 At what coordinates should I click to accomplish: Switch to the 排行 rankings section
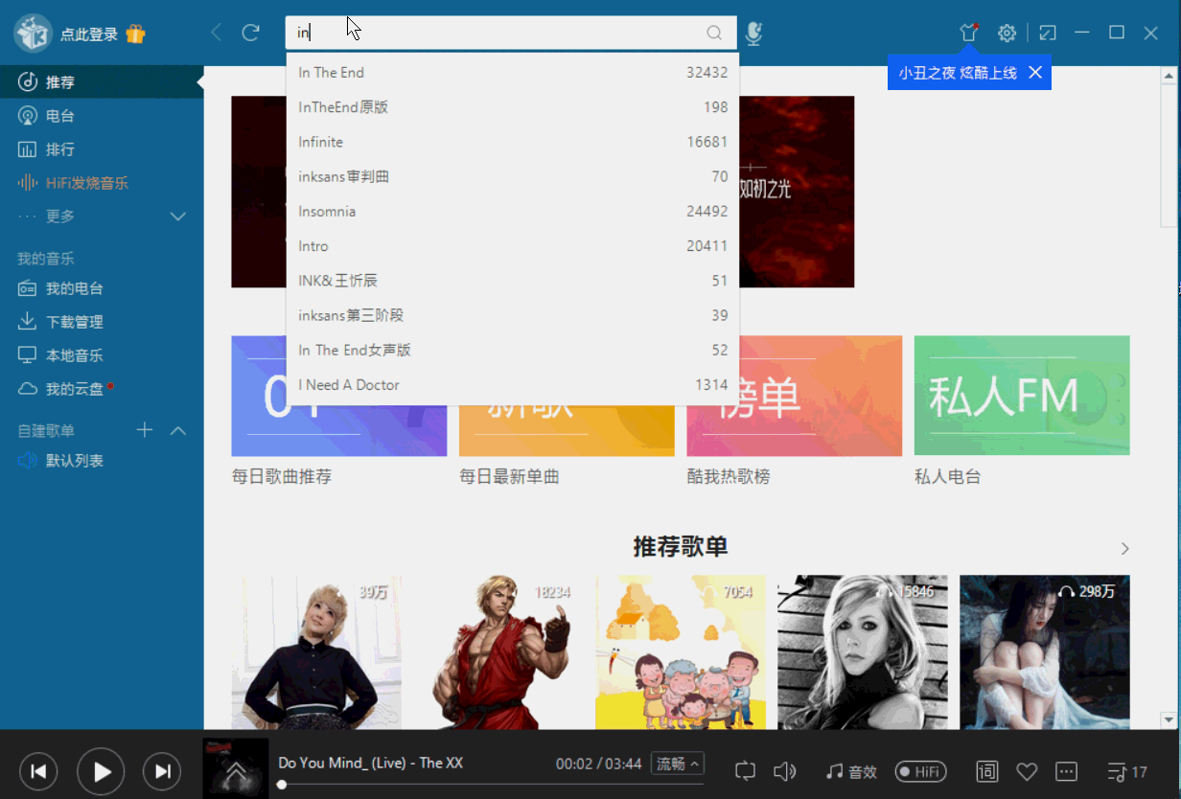(x=58, y=148)
